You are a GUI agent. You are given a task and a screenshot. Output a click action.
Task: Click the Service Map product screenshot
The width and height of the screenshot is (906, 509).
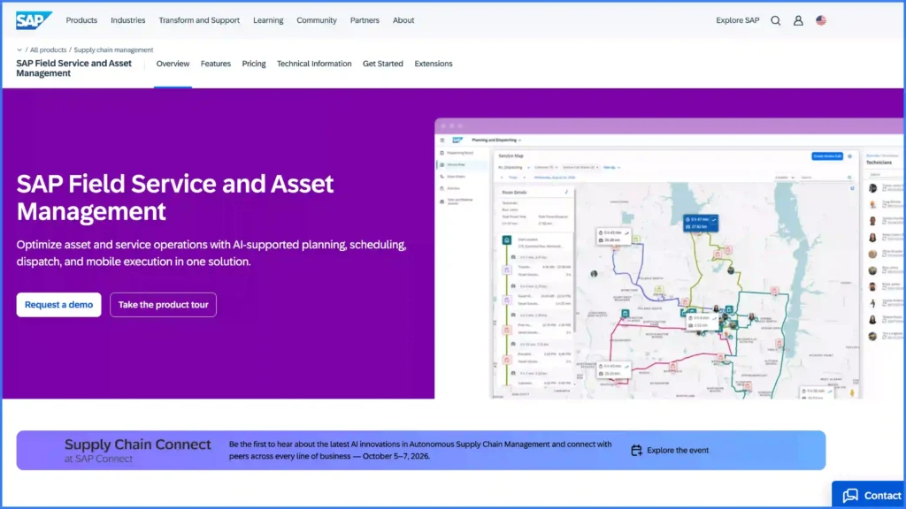point(670,259)
